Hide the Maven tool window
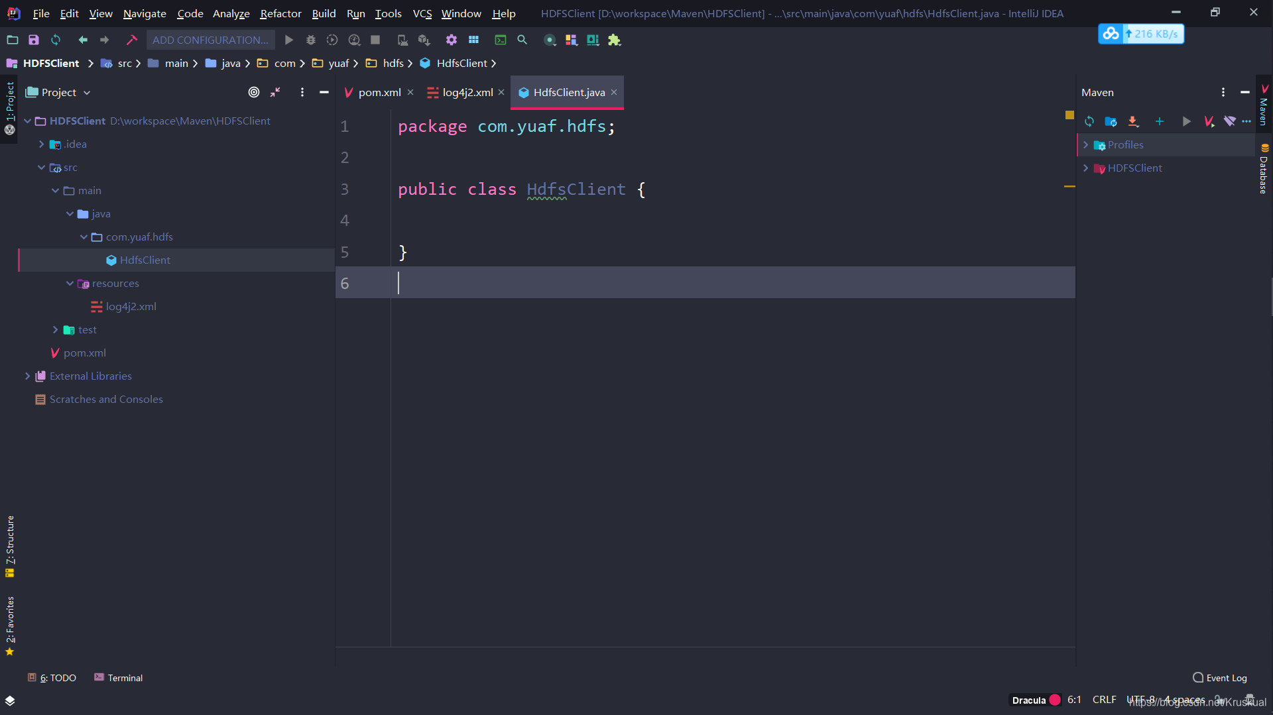 tap(1245, 92)
